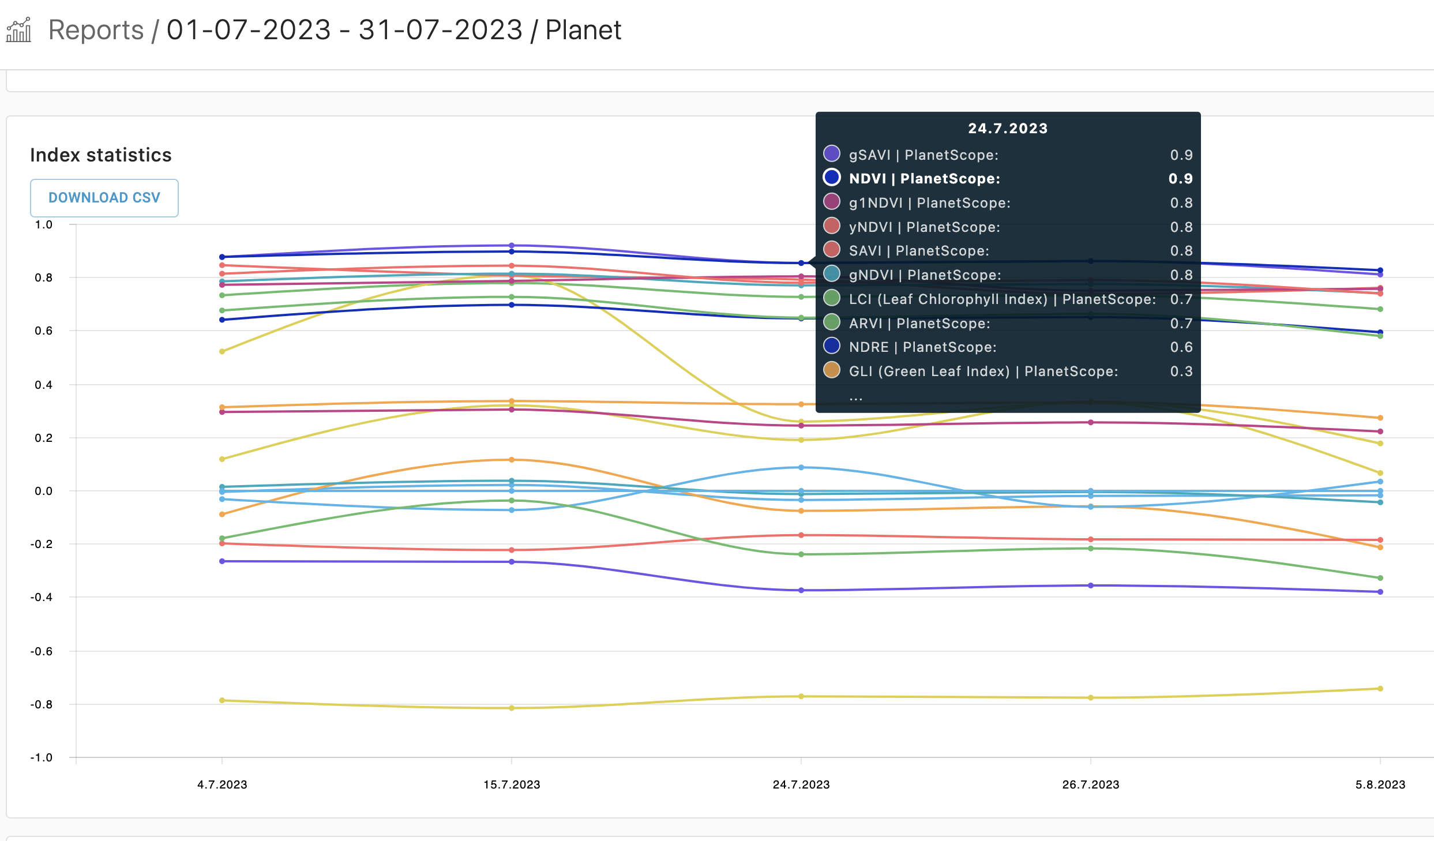Open the Reports breadcrumb link
Viewport: 1434px width, 841px height.
[96, 30]
